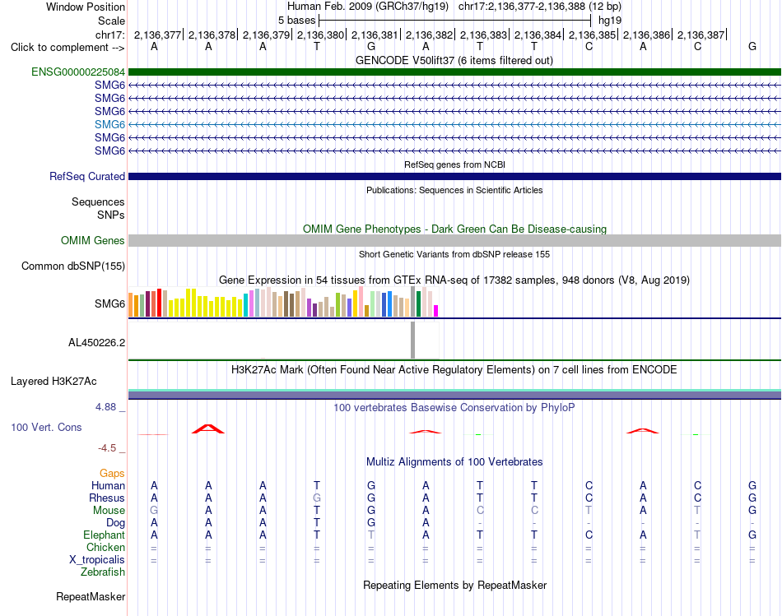Click the H3K27Ac Mark ENCODE track title
The image size is (782, 616).
pos(454,370)
